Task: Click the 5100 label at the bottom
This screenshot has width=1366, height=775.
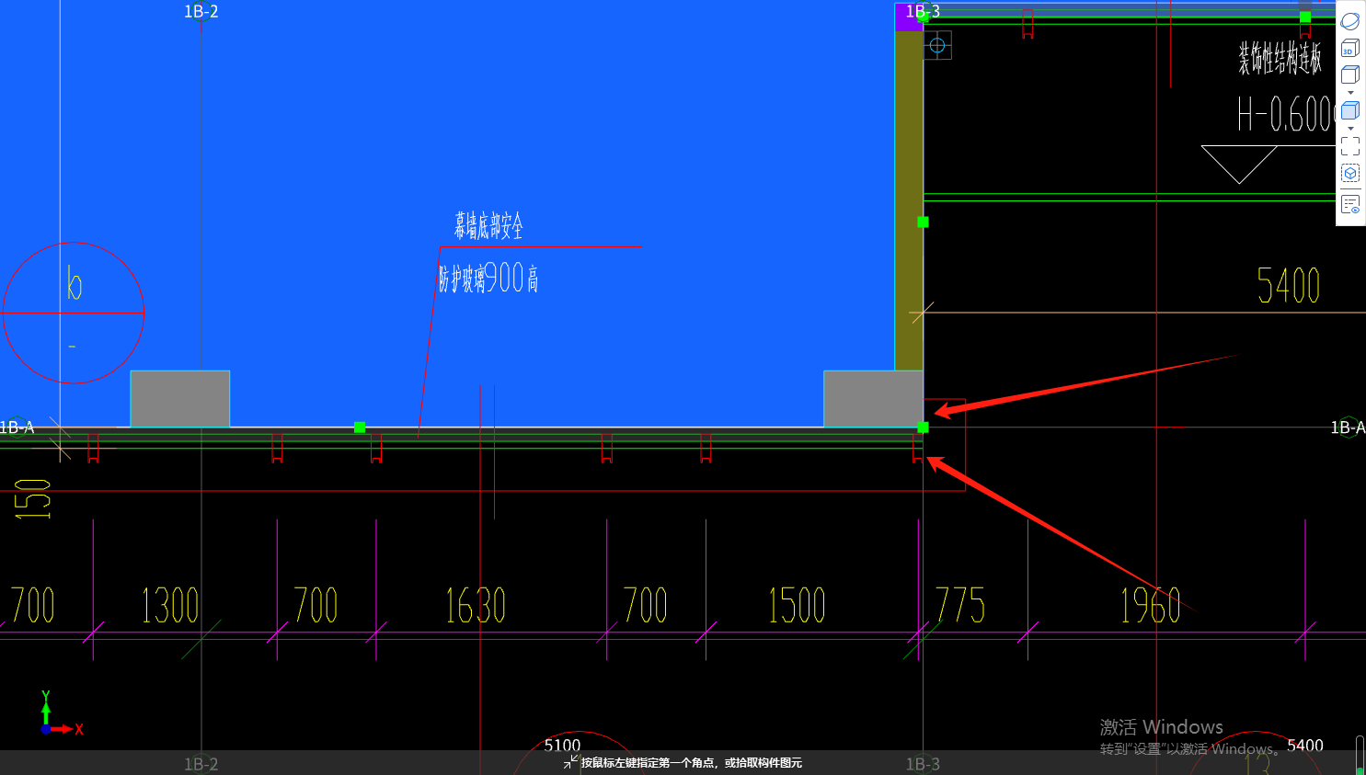Action: [562, 746]
